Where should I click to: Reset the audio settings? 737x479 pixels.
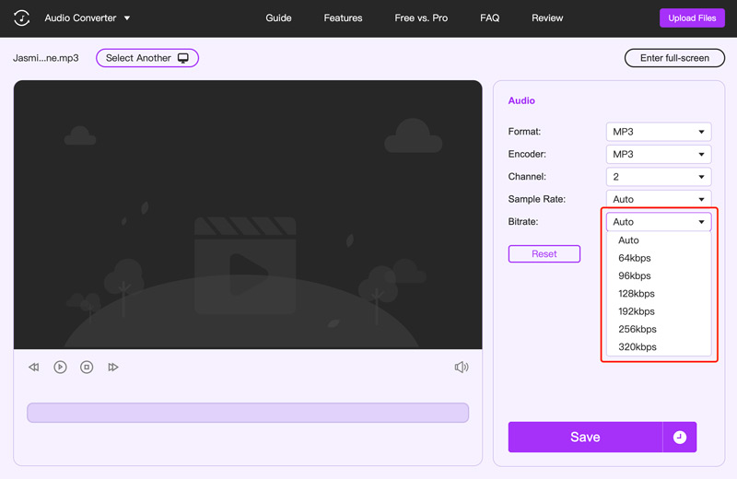tap(544, 254)
